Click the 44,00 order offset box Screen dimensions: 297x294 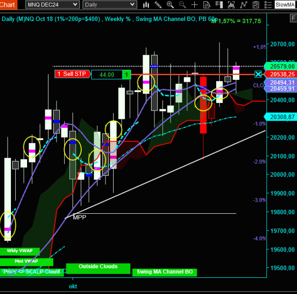107,75
